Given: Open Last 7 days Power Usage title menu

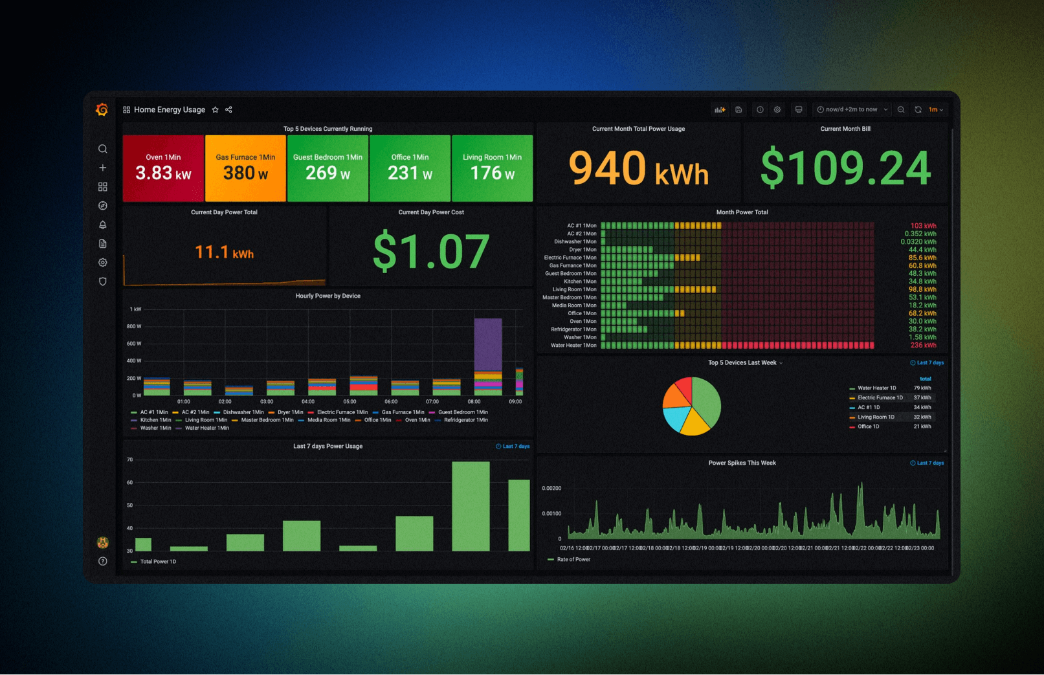Looking at the screenshot, I should 328,447.
